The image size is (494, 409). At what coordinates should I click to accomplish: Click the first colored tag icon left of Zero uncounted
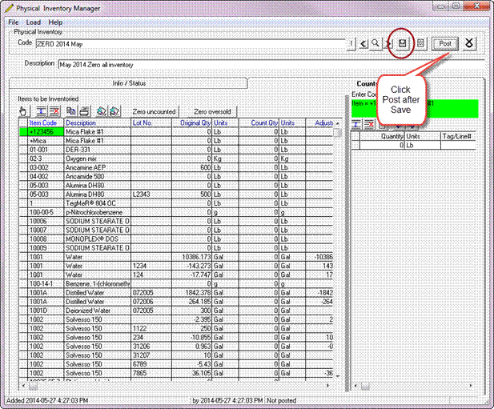coord(102,111)
